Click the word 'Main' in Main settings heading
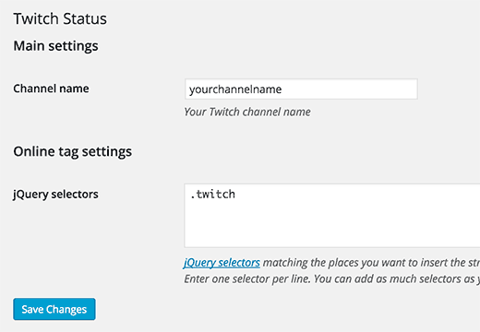Viewport: 480px width, 332px height. (x=29, y=46)
